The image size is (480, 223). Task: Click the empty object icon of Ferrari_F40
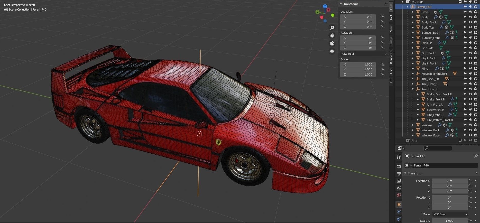pos(413,7)
